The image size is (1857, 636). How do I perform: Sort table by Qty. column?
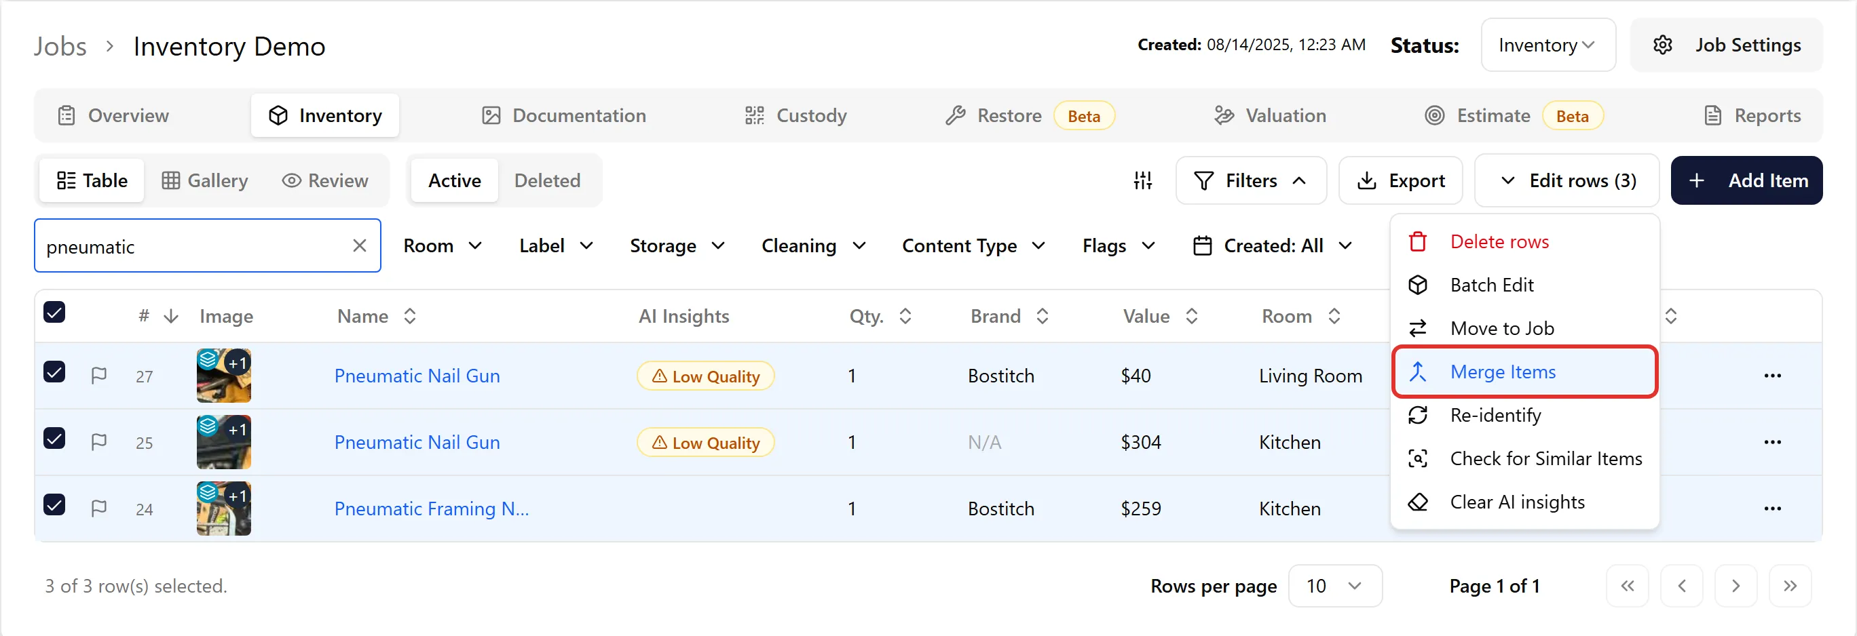tap(905, 316)
